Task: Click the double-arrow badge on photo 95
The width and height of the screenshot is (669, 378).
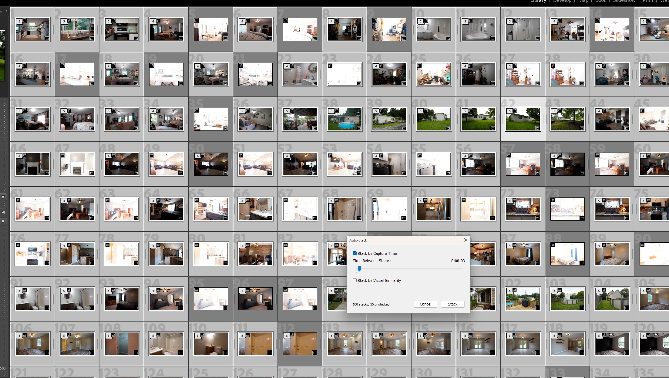Action: pyautogui.click(x=196, y=290)
